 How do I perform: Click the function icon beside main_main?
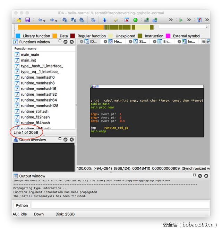point(17,55)
